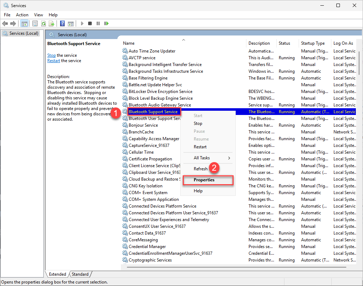This screenshot has height=286, width=363.
Task: Click the Stop the service link
Action: (x=52, y=55)
